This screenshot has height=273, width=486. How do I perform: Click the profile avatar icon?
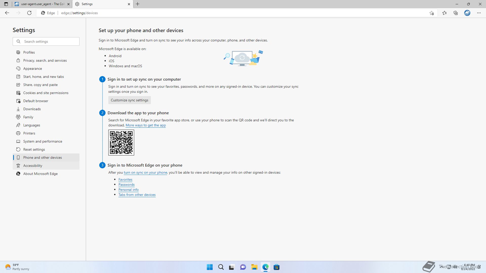pyautogui.click(x=467, y=13)
